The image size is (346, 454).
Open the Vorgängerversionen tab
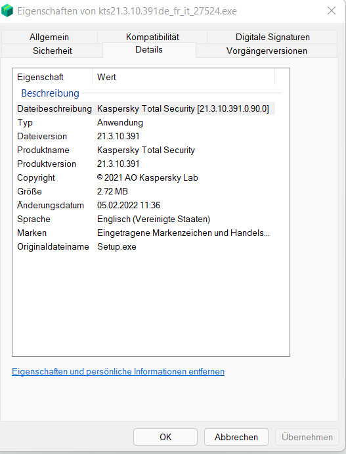pos(267,51)
